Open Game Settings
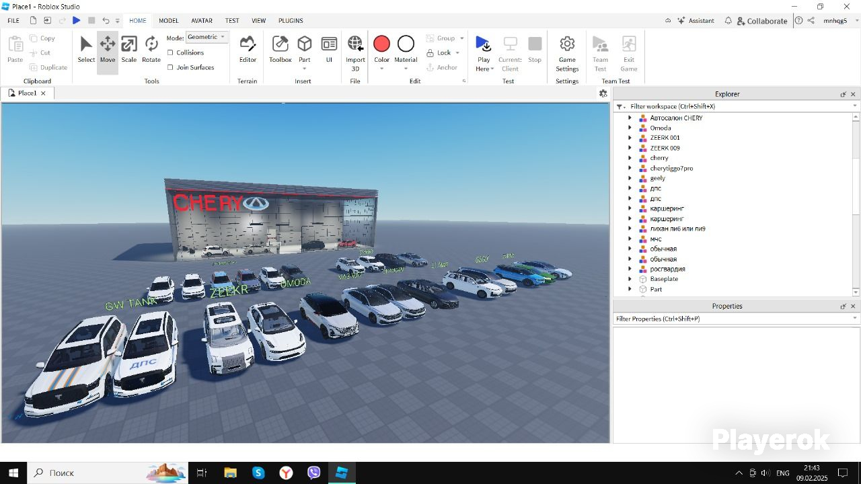The height and width of the screenshot is (484, 861). [567, 52]
